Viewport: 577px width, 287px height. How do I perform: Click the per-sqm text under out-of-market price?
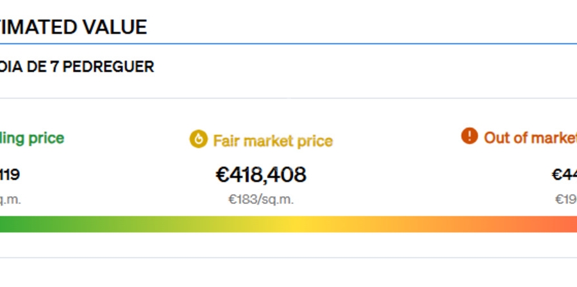pyautogui.click(x=565, y=199)
